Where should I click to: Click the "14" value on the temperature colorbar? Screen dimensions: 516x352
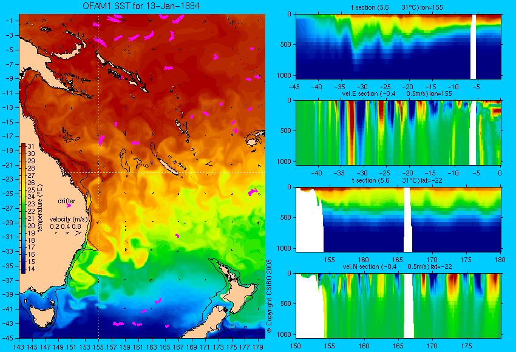click(x=31, y=269)
